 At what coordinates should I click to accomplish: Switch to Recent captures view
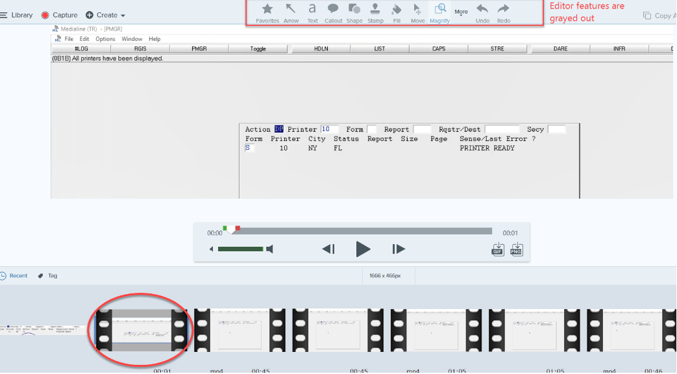tap(14, 276)
